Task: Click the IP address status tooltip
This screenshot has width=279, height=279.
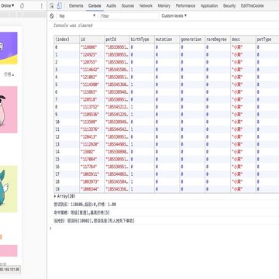Action: [10, 270]
